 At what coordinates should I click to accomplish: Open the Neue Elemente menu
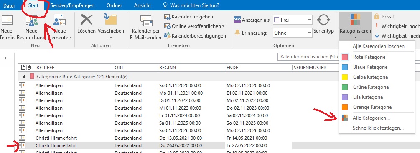59,27
